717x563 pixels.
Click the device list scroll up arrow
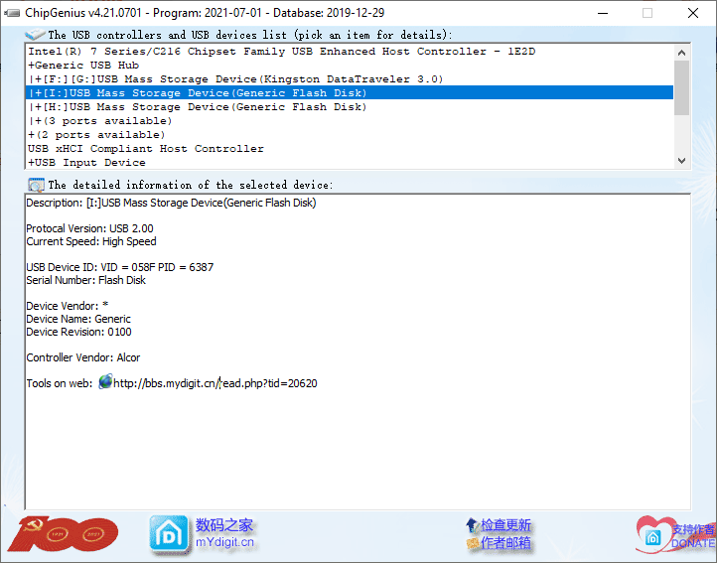point(681,53)
